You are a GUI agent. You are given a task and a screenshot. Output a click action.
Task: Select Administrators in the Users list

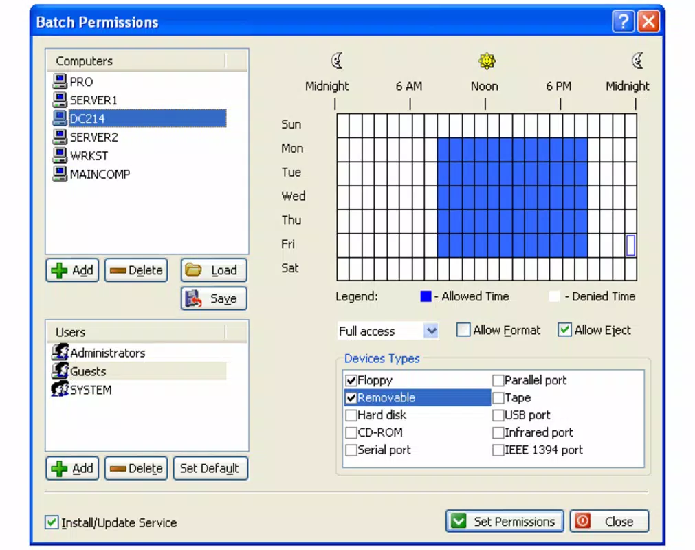pos(107,353)
